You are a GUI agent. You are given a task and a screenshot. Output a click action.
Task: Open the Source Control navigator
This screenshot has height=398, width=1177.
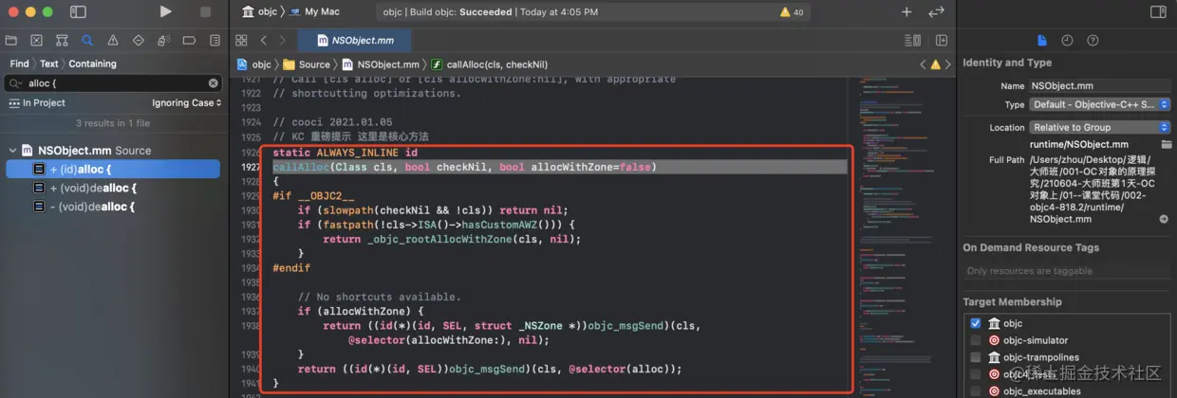(x=36, y=41)
